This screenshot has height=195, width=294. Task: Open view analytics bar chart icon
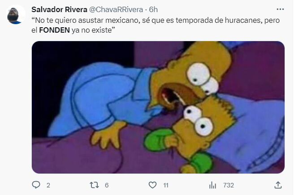point(212,185)
